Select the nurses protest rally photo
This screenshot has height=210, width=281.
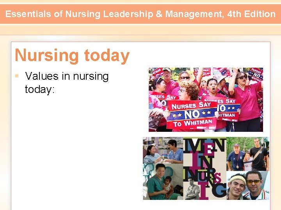[x=206, y=100]
